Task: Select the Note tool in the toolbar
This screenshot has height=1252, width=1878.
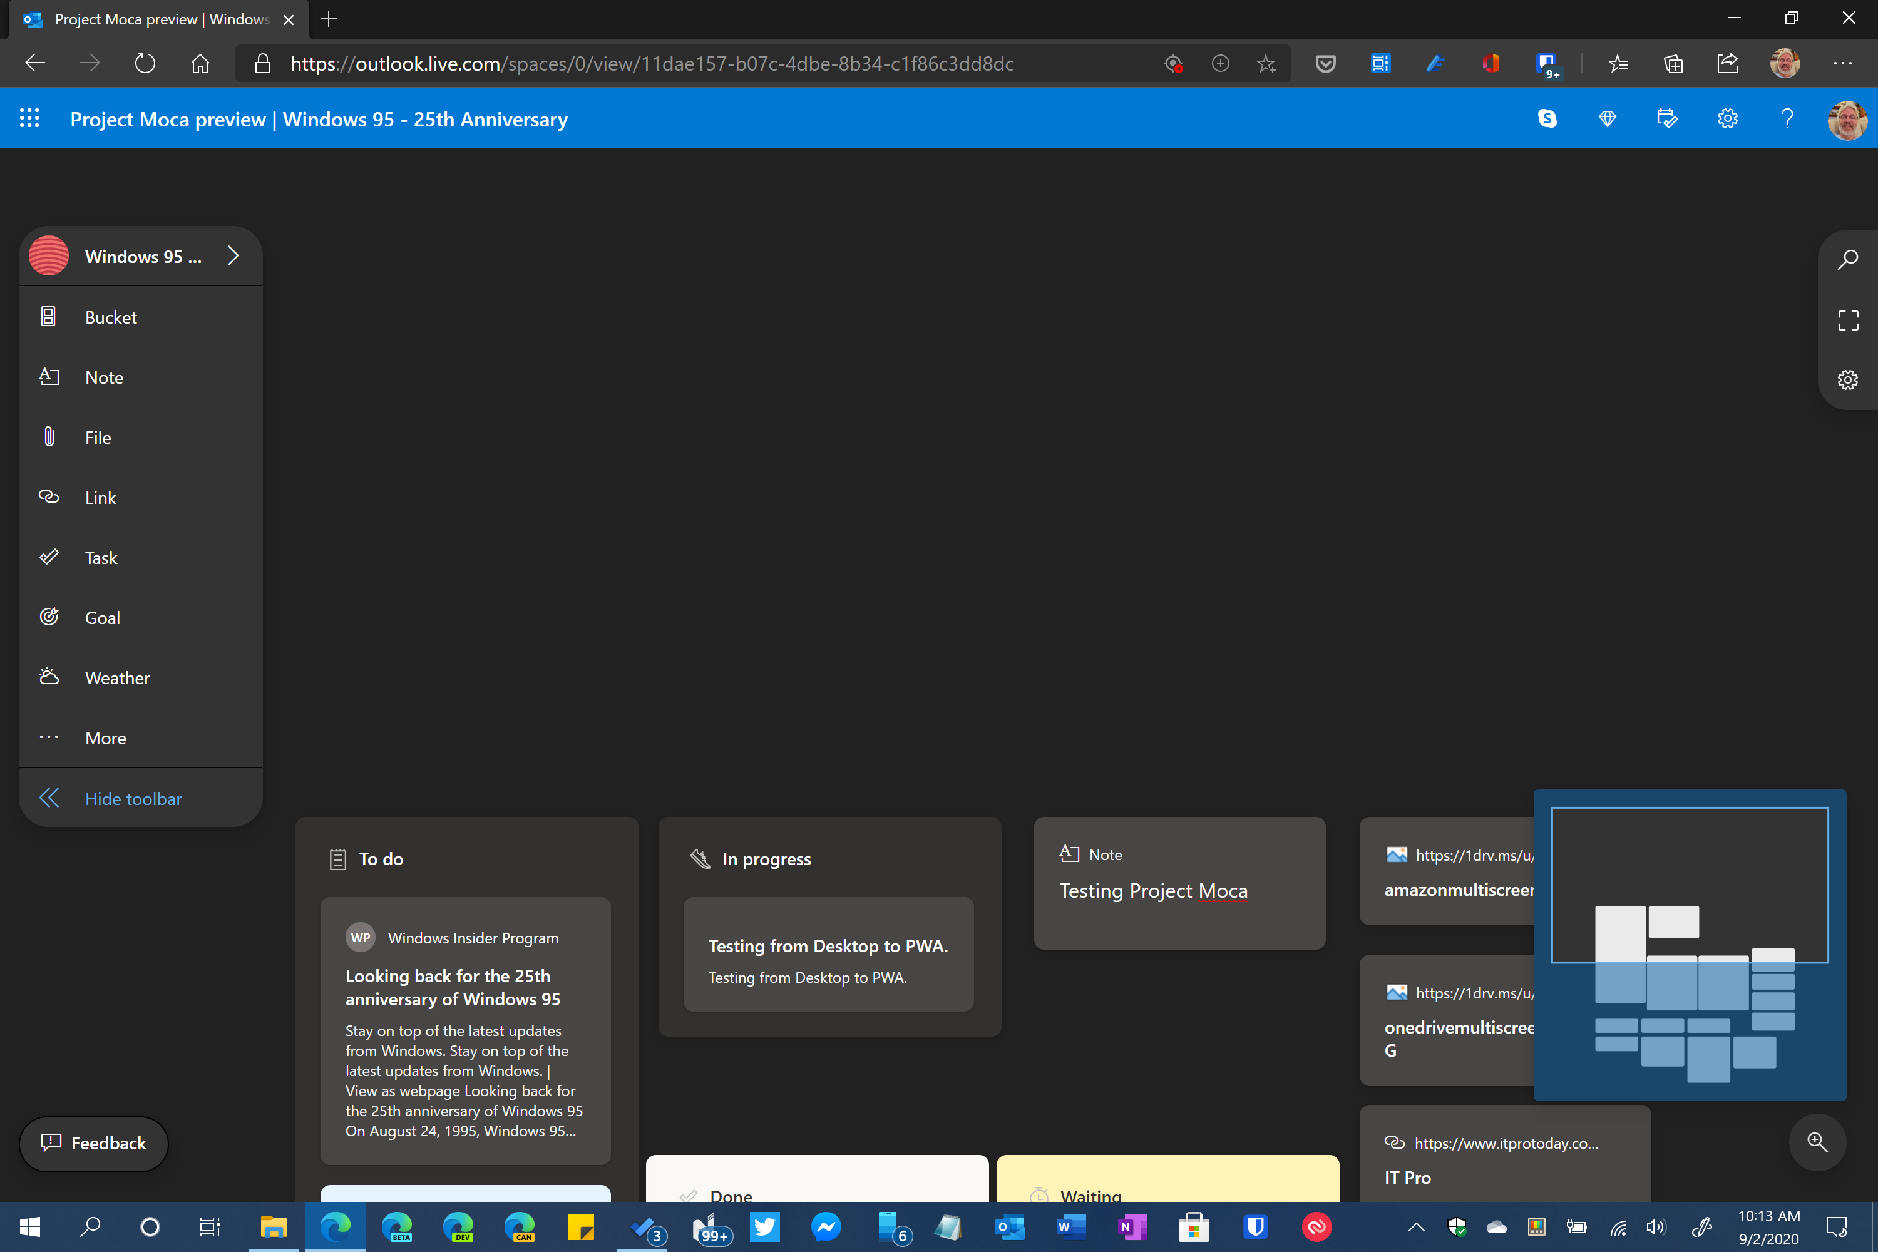Action: point(104,377)
